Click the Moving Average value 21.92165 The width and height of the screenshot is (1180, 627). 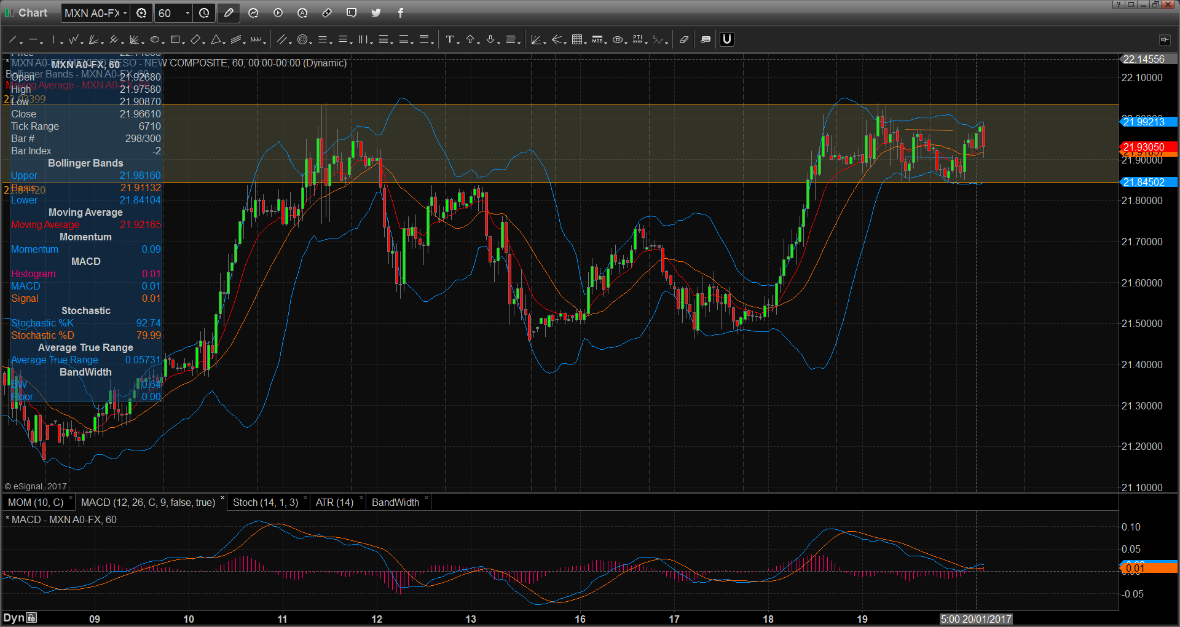pos(140,225)
